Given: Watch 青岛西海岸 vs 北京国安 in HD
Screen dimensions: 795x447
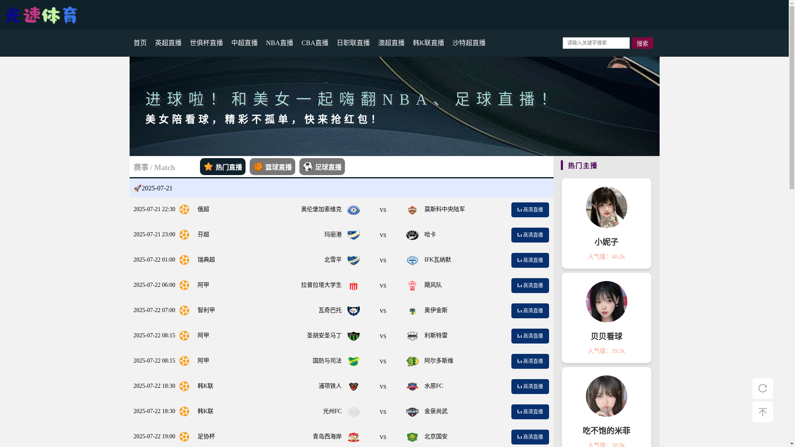Looking at the screenshot, I should pyautogui.click(x=530, y=437).
